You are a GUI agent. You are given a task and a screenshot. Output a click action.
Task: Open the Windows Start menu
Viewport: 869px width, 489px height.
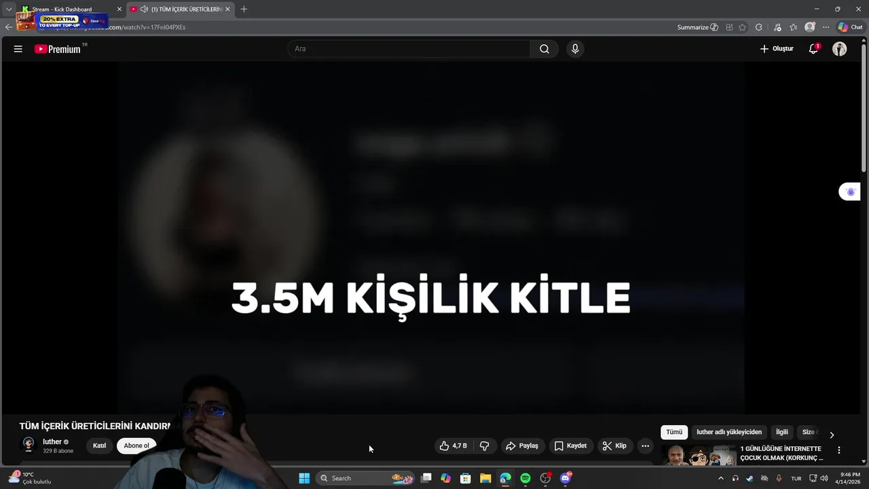click(304, 478)
